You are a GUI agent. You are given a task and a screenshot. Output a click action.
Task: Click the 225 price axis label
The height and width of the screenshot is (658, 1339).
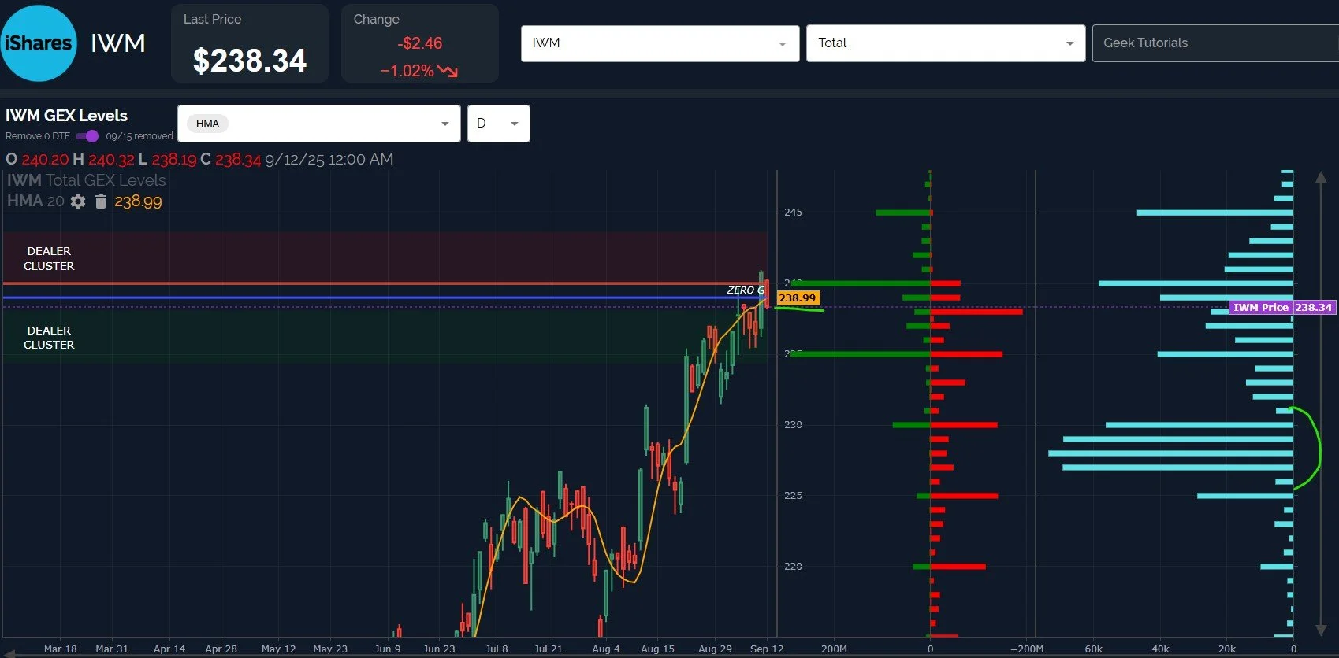[793, 496]
